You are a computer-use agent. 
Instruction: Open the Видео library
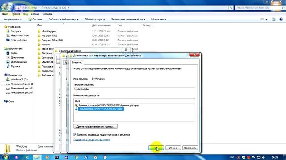pos(14,53)
